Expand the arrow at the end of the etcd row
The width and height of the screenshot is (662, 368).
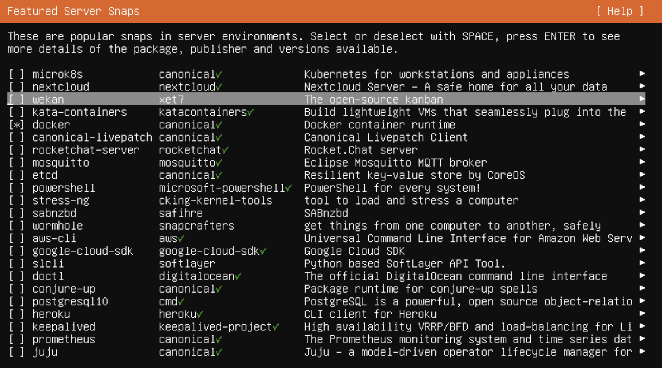click(642, 175)
